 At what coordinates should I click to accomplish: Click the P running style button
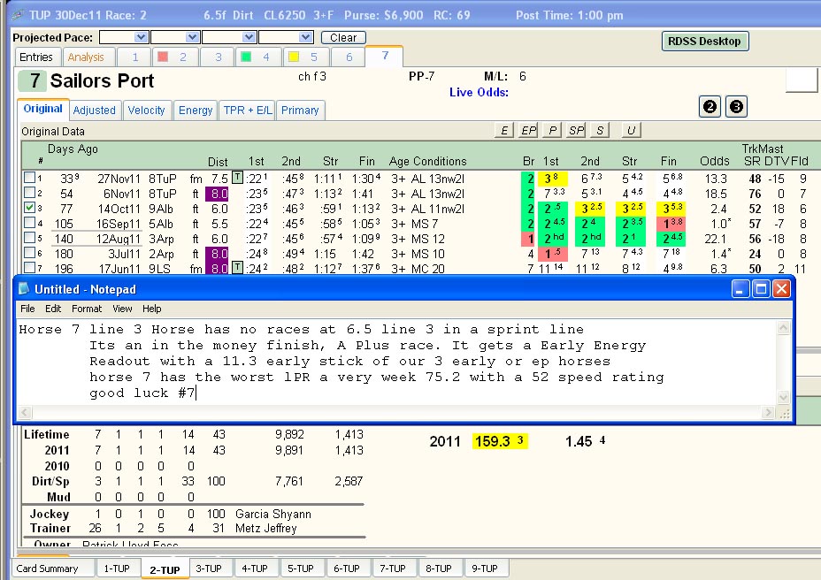pyautogui.click(x=552, y=130)
